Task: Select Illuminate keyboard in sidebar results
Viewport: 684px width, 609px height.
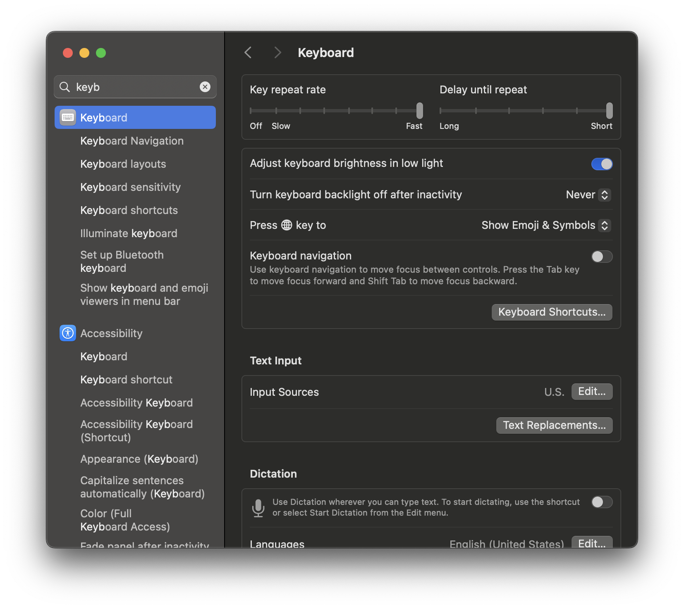Action: (x=129, y=233)
